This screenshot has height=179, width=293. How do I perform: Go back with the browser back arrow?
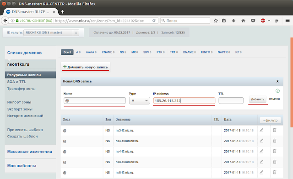(5, 21)
